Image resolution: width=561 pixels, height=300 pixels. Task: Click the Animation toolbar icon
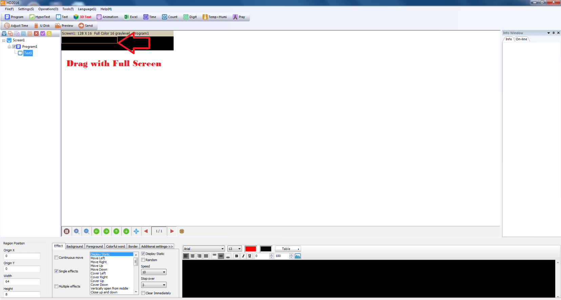click(99, 17)
